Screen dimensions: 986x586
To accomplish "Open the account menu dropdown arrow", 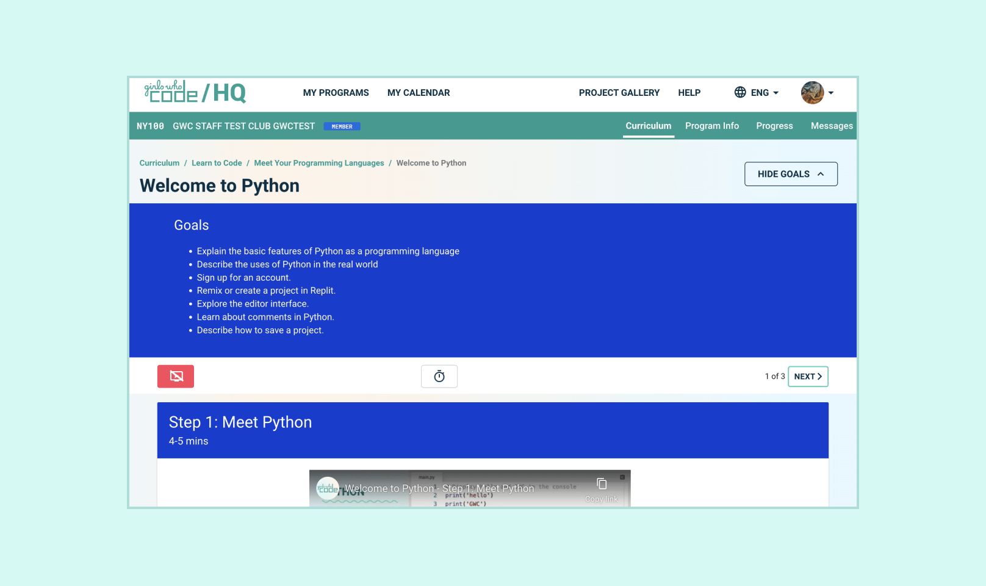I will (831, 93).
